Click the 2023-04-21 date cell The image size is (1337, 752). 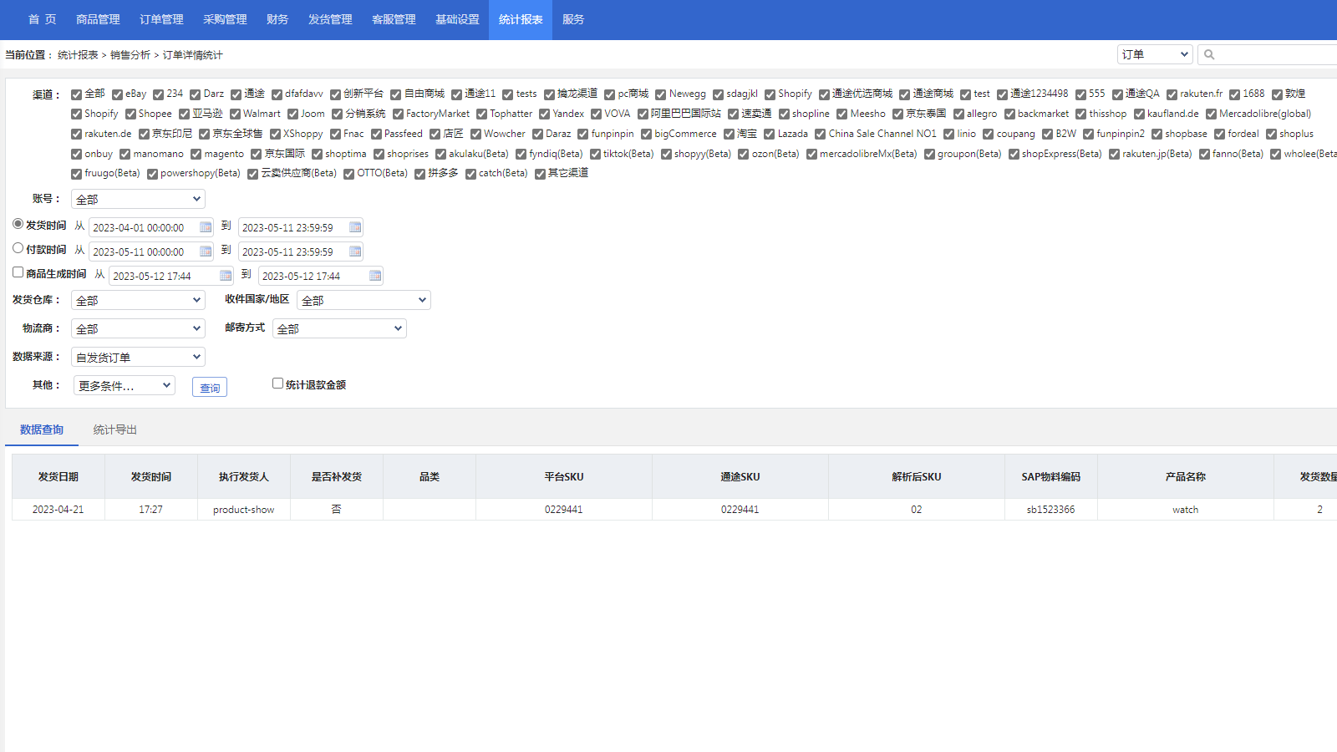click(x=58, y=510)
